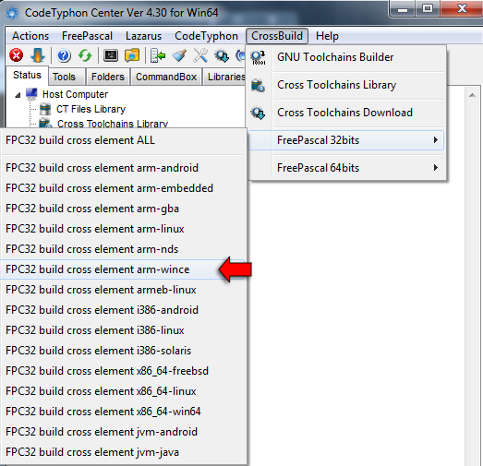Click the folder search icon

(132, 55)
